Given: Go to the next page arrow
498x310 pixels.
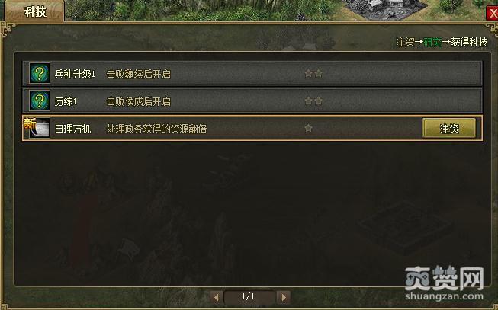Looking at the screenshot, I should 284,297.
